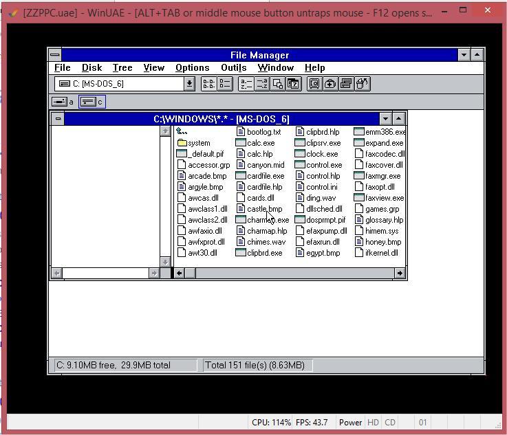Viewport: 507px width, 435px height.
Task: Click the last toolbar icon with arrow
Action: 363,84
